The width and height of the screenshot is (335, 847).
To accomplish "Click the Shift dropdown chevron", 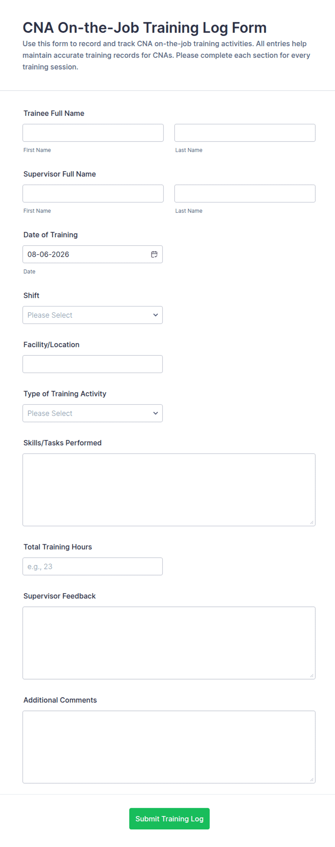I will (156, 315).
